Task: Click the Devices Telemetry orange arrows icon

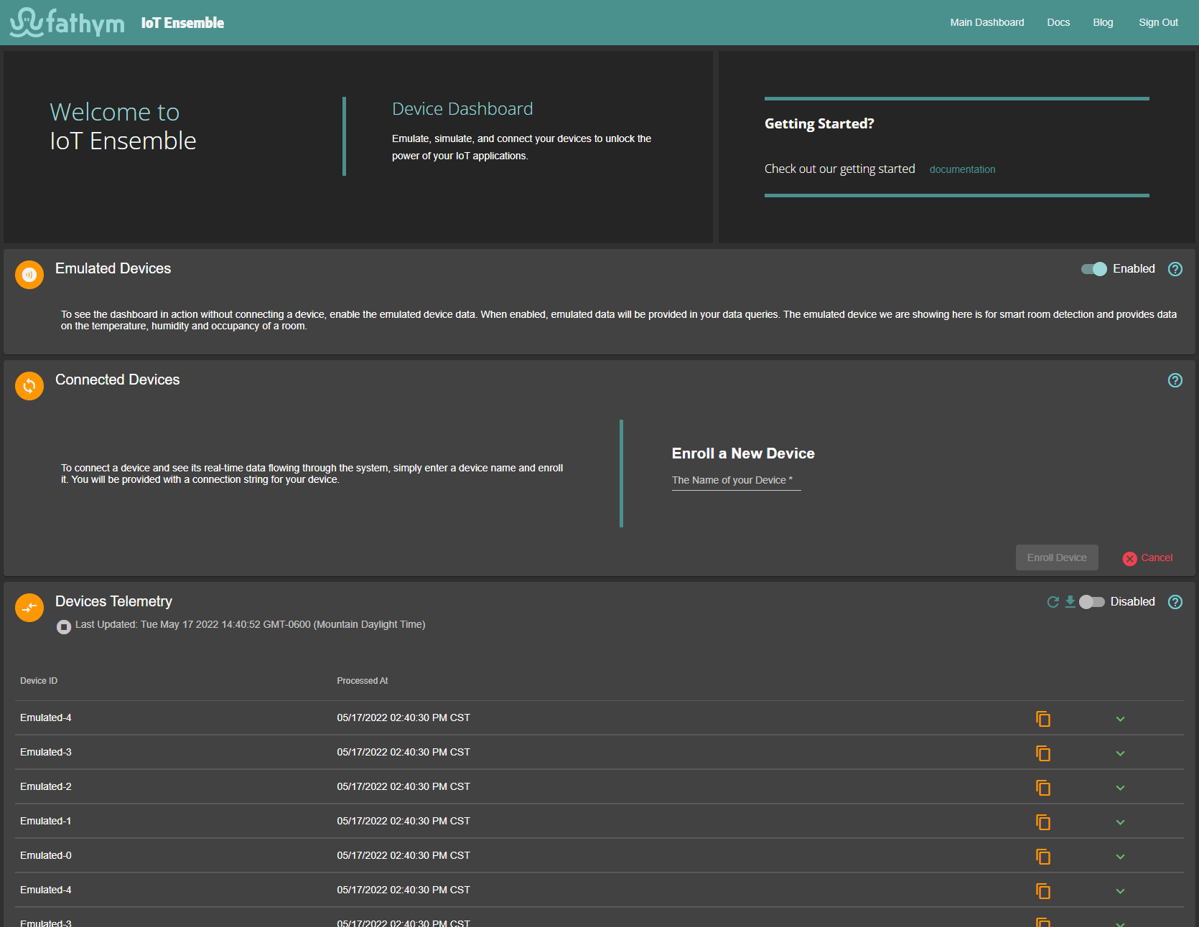Action: click(x=29, y=608)
